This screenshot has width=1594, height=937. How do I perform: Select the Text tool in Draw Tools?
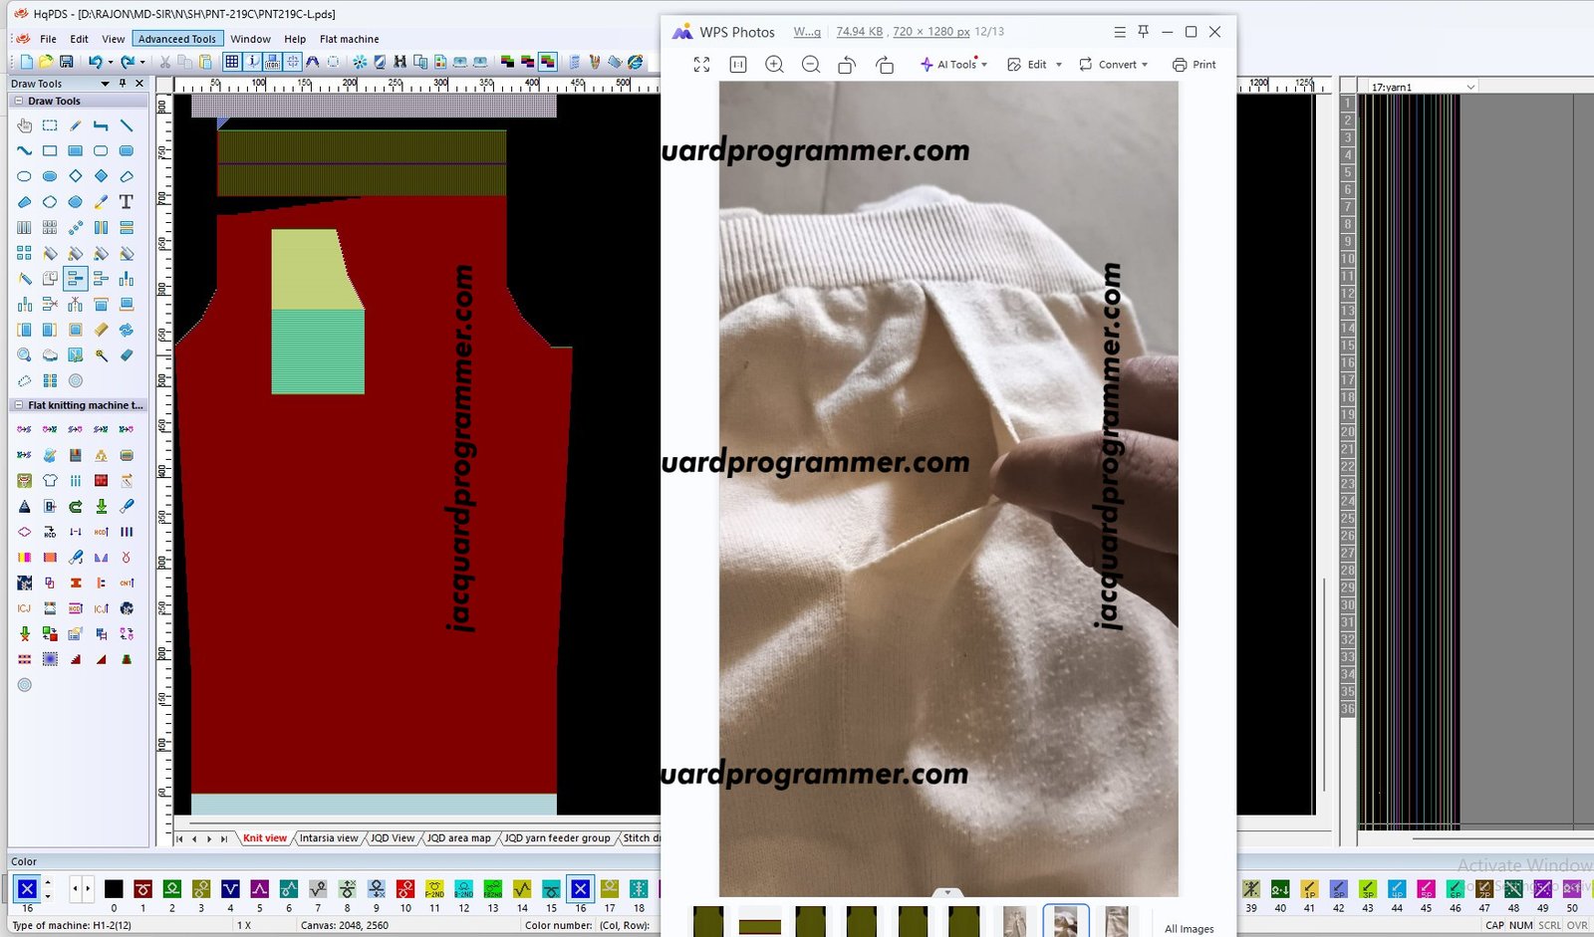point(127,202)
